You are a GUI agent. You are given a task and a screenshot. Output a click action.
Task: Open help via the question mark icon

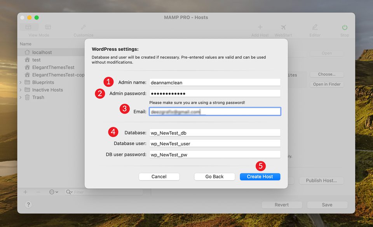28,205
